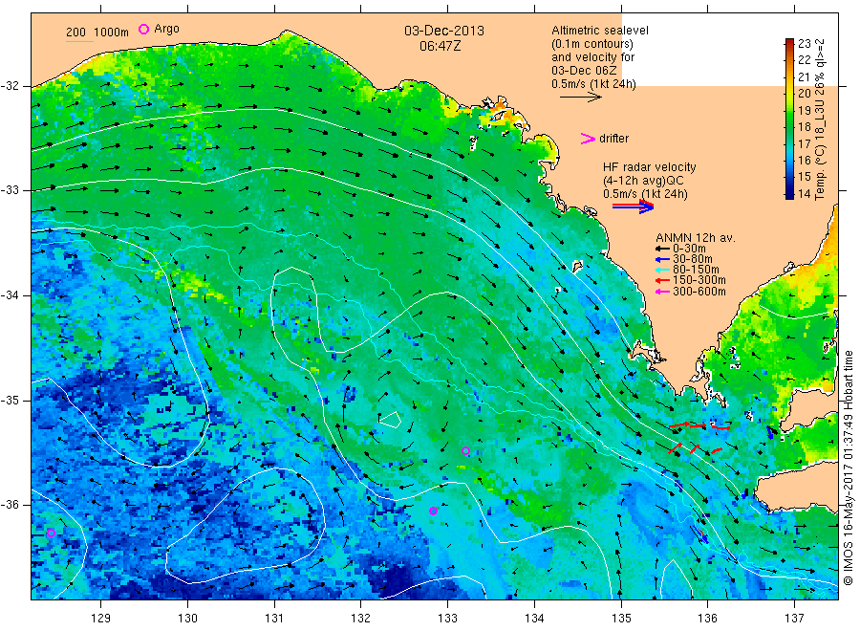Click the IMOS copyright text on right edge

click(848, 467)
